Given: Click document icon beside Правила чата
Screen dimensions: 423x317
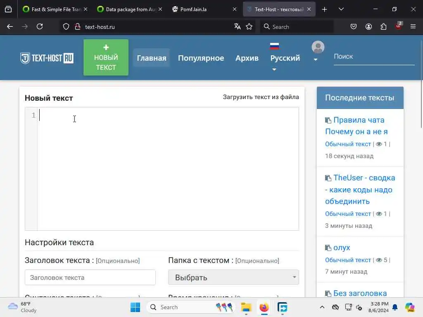Looking at the screenshot, I should pyautogui.click(x=328, y=120).
